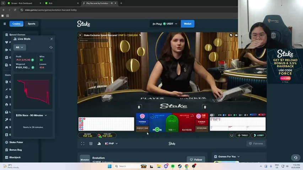Open live stats chart icon below the game

[x=99, y=143]
